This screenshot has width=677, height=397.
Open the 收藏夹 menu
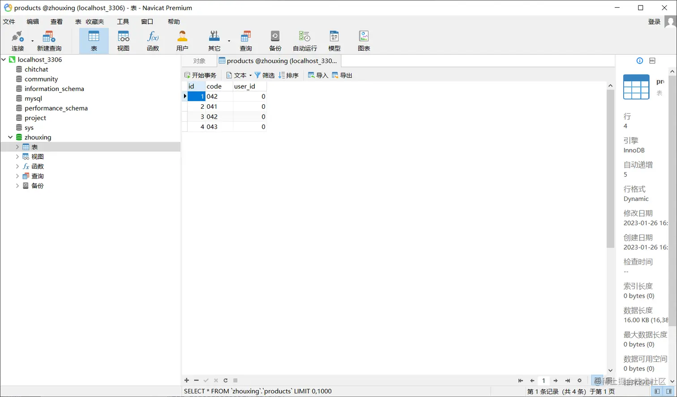coord(95,21)
